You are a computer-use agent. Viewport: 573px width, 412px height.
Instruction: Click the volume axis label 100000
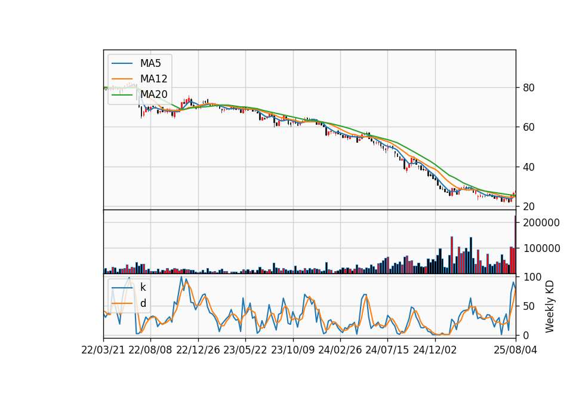(x=541, y=248)
